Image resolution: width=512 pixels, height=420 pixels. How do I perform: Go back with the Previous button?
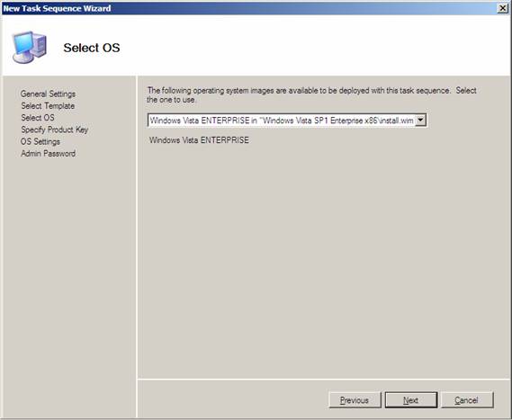tap(355, 400)
